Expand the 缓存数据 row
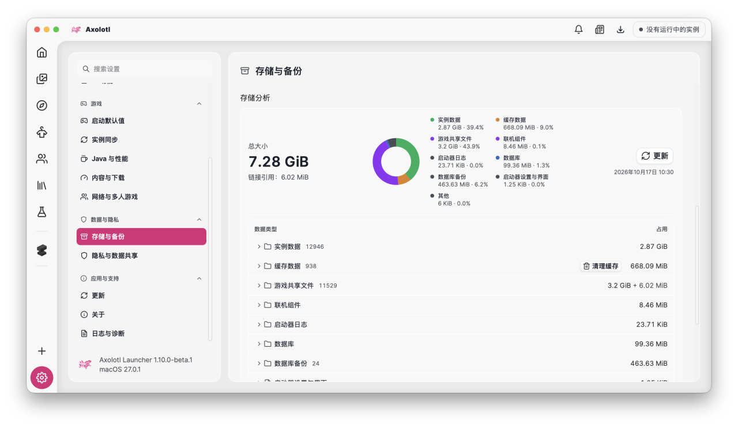Image resolution: width=738 pixels, height=428 pixels. click(259, 266)
